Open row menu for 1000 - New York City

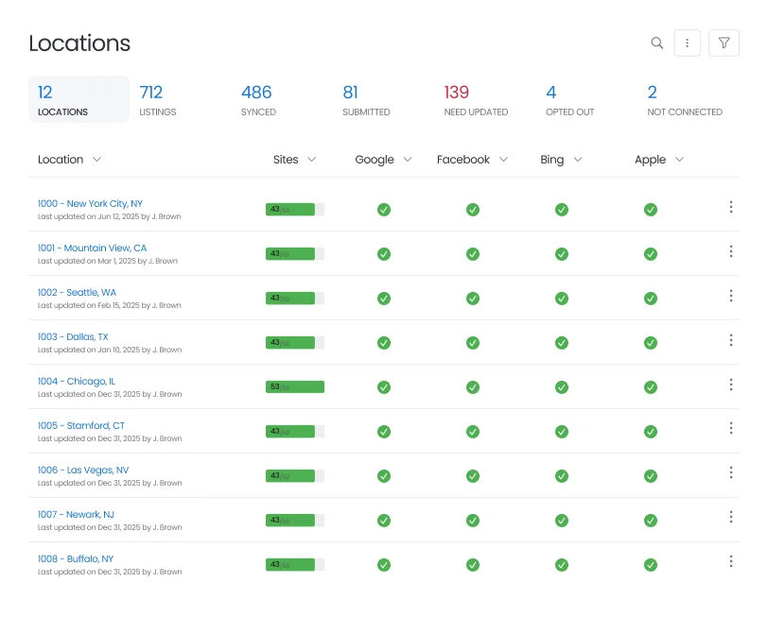(x=731, y=207)
